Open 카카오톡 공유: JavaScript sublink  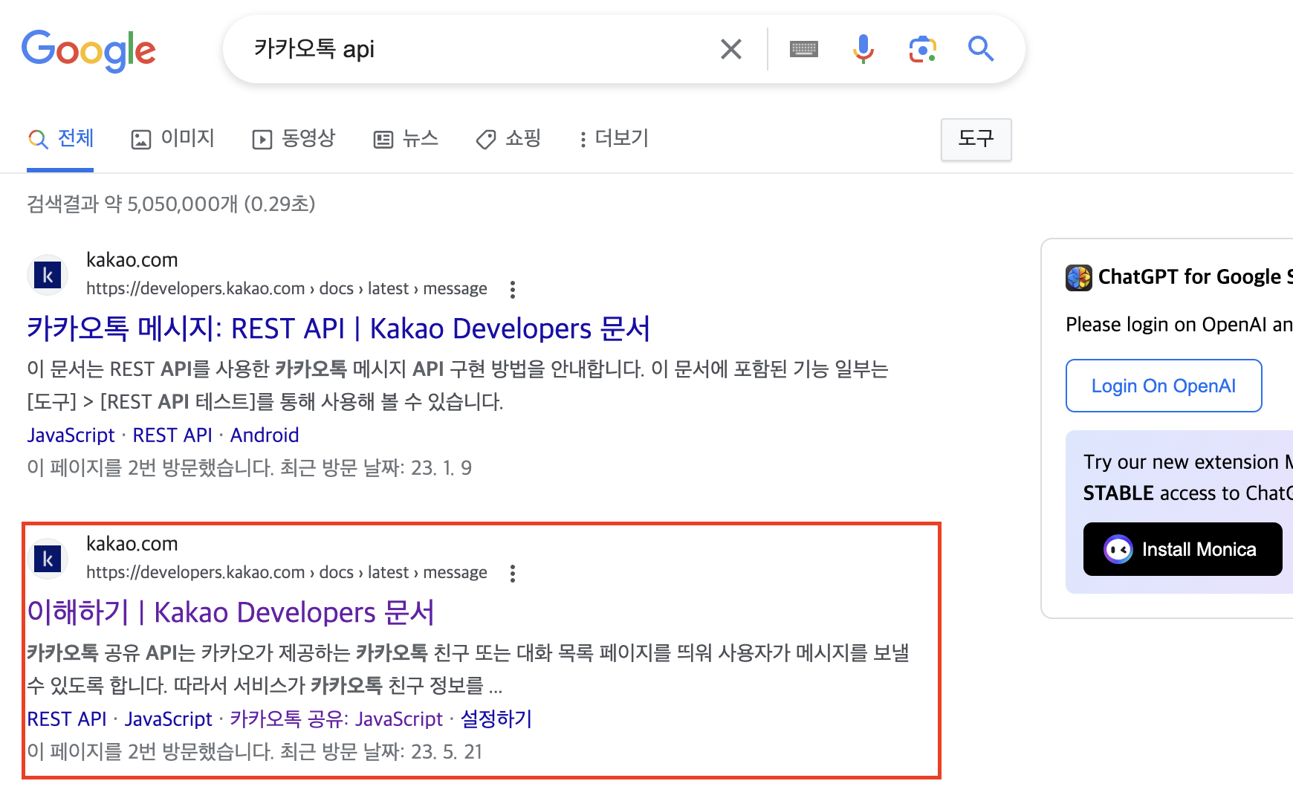(337, 719)
